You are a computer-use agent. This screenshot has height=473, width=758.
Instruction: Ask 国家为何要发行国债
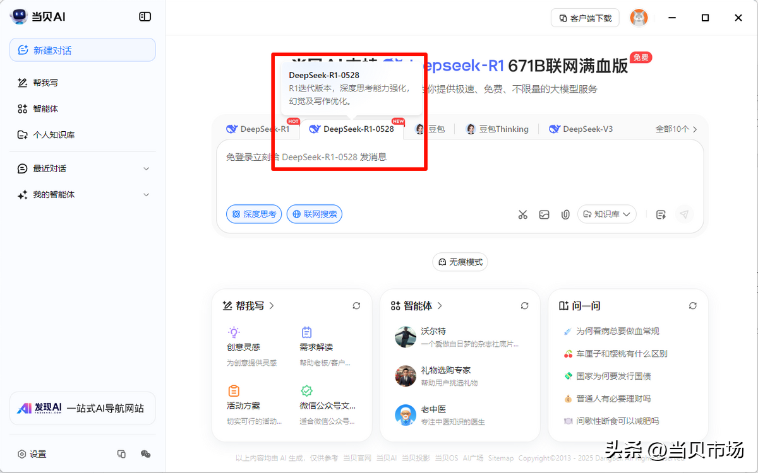point(607,376)
